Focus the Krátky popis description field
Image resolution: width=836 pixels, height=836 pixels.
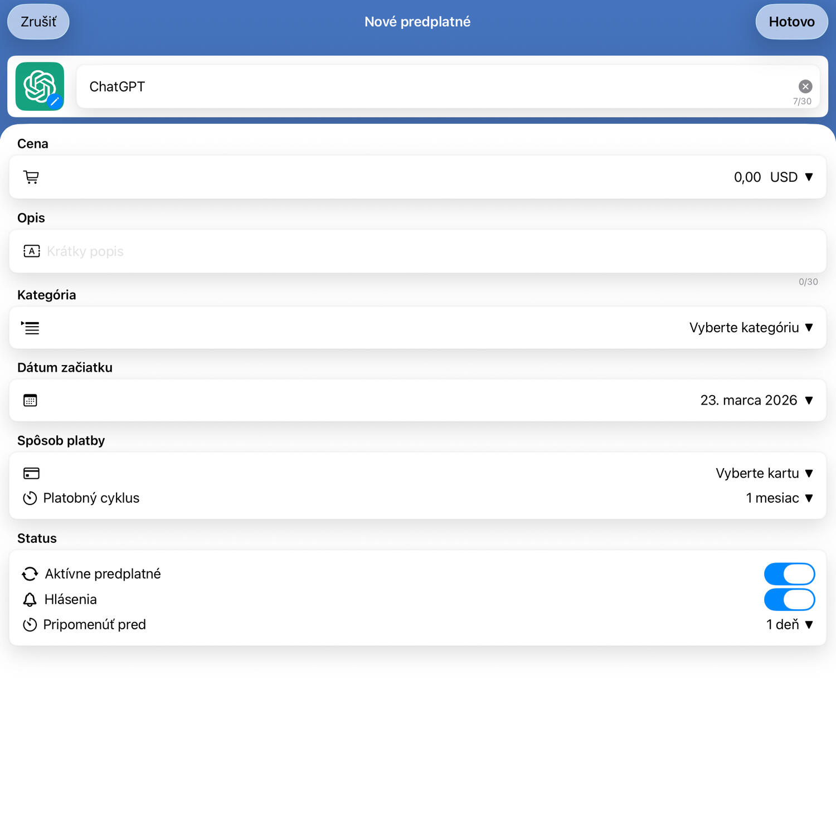point(390,251)
